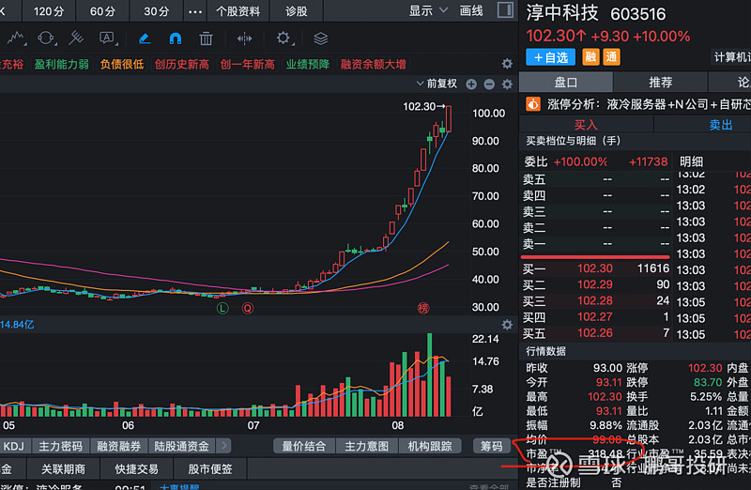Screen dimensions: 751x490
Task: Open drawing tool settings gear
Action: pos(284,38)
